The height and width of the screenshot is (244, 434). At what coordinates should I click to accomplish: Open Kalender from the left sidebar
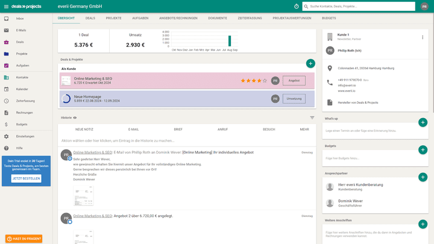(22, 89)
